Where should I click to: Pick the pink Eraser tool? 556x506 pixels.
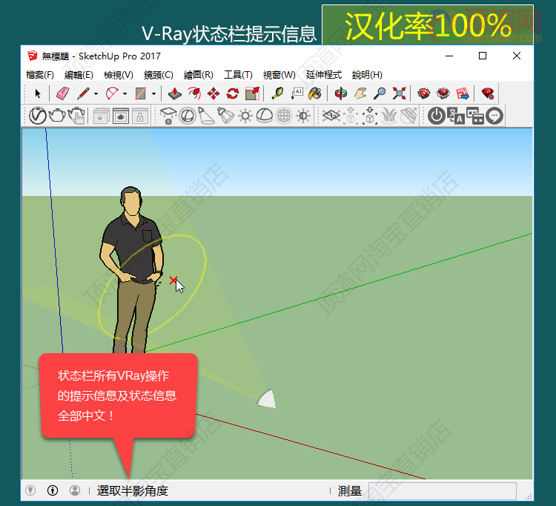63,93
